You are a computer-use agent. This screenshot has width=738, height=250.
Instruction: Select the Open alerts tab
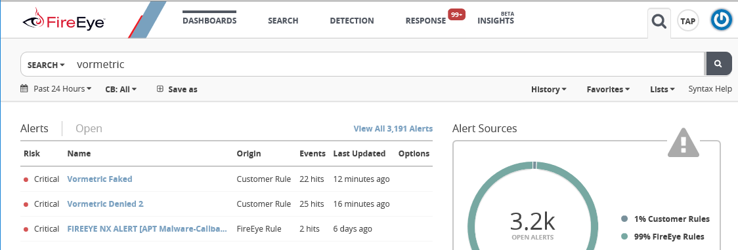(x=89, y=128)
